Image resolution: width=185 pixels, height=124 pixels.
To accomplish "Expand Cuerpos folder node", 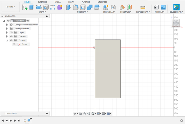I will coord(7,36).
